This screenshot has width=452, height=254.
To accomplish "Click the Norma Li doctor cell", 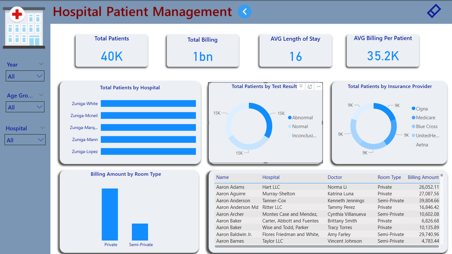I will (337, 187).
